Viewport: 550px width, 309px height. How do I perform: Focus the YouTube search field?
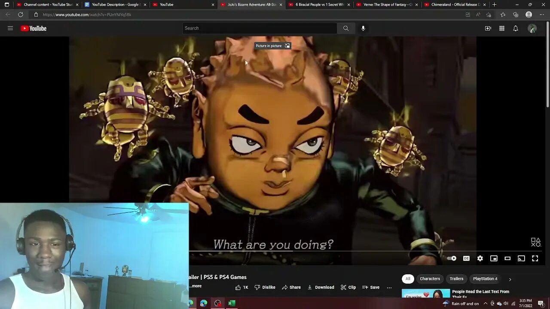[260, 28]
